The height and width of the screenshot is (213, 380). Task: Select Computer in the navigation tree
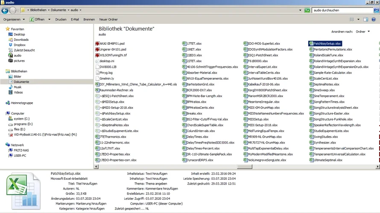18,113
